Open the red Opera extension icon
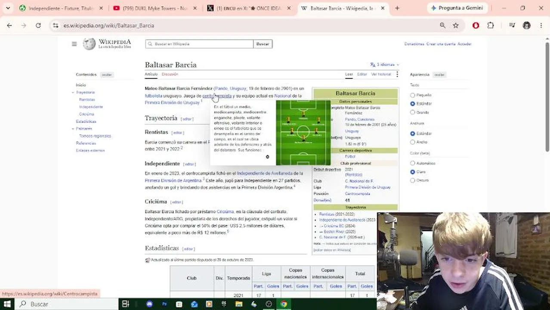The height and width of the screenshot is (310, 550). (476, 25)
